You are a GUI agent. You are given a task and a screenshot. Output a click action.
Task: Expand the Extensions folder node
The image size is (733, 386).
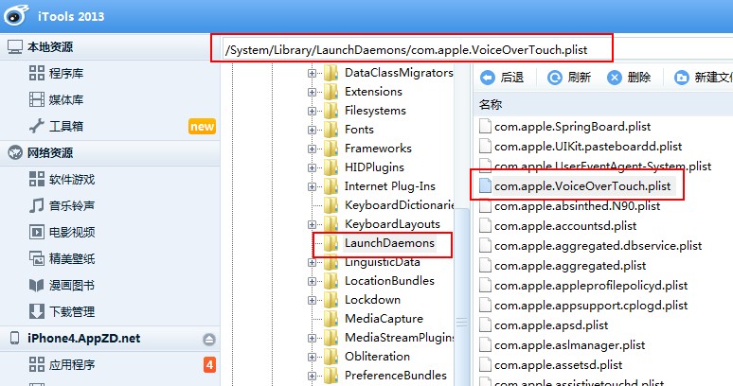[312, 92]
